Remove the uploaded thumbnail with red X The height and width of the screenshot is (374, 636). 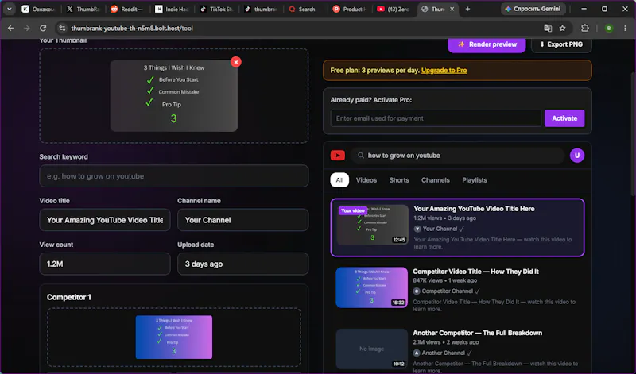[x=235, y=62]
